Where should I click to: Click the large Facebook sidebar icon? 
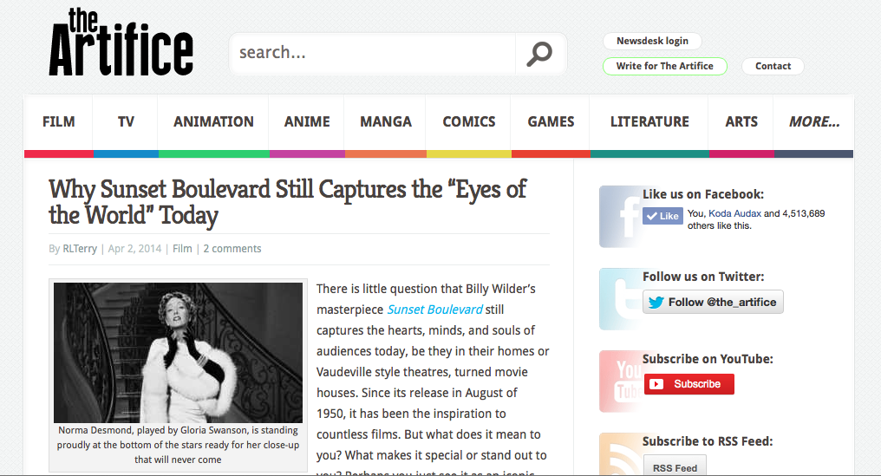(x=620, y=216)
